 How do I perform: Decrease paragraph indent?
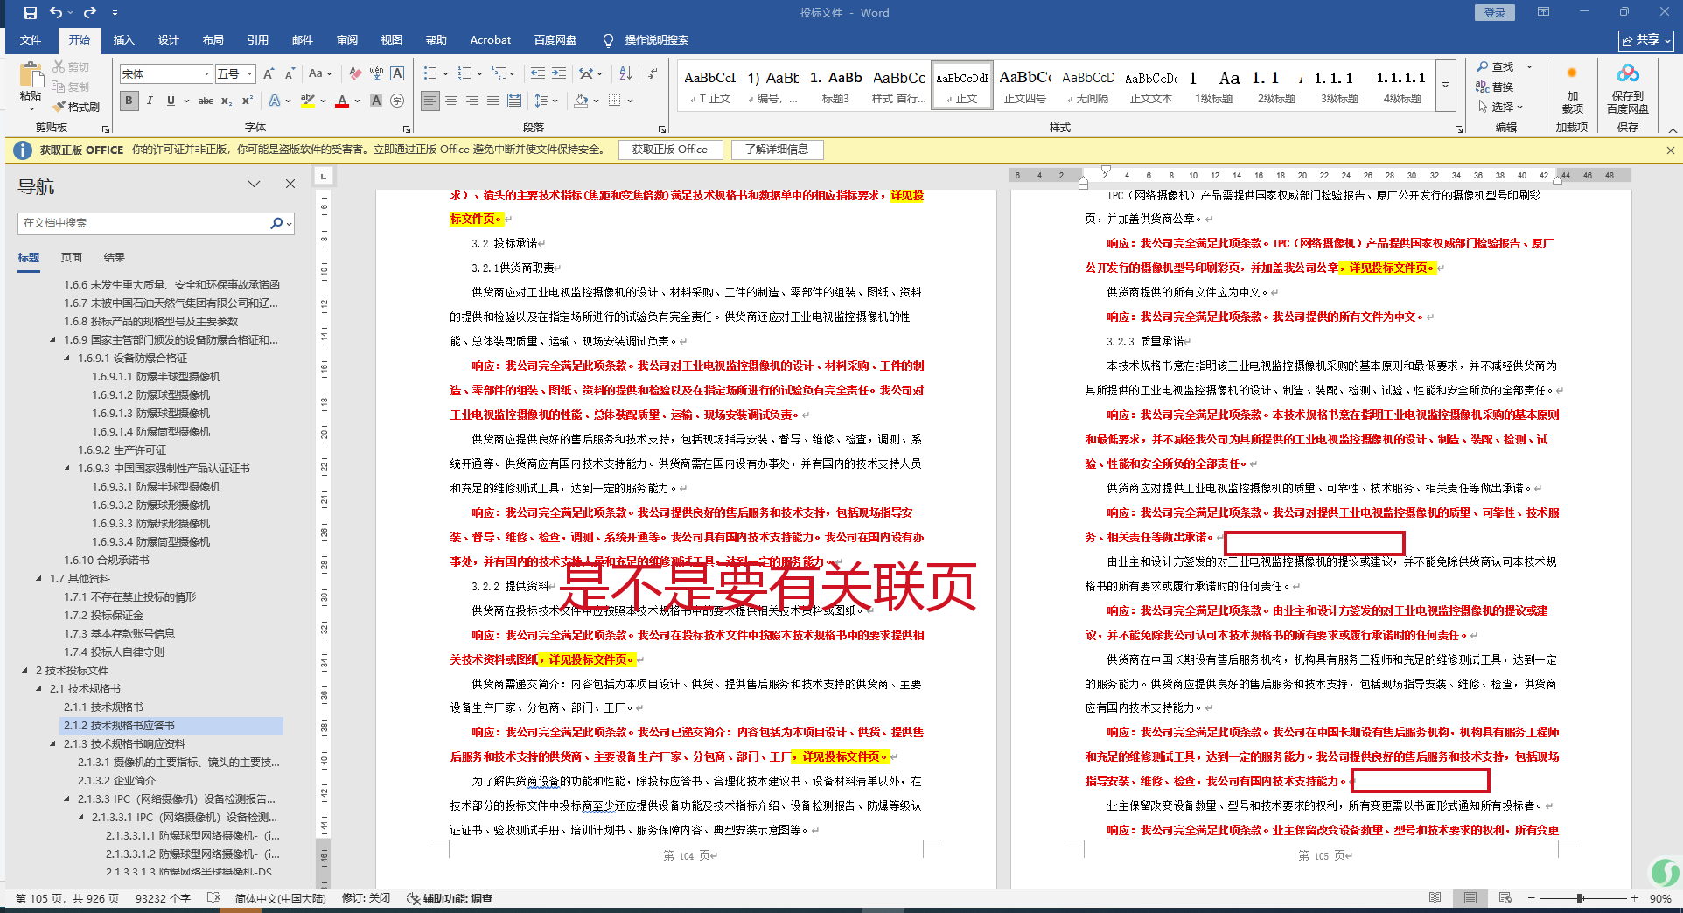(x=537, y=74)
